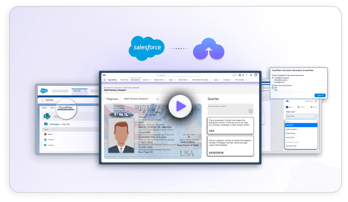Select the CloudFiles Invoice template radio
This screenshot has width=348, height=202.
(x=273, y=80)
